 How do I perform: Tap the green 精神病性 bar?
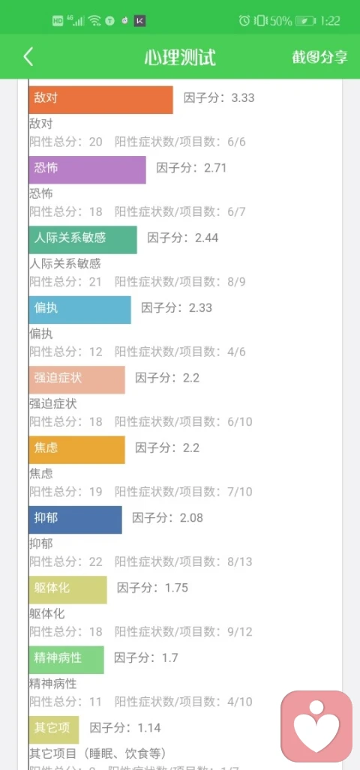click(66, 660)
